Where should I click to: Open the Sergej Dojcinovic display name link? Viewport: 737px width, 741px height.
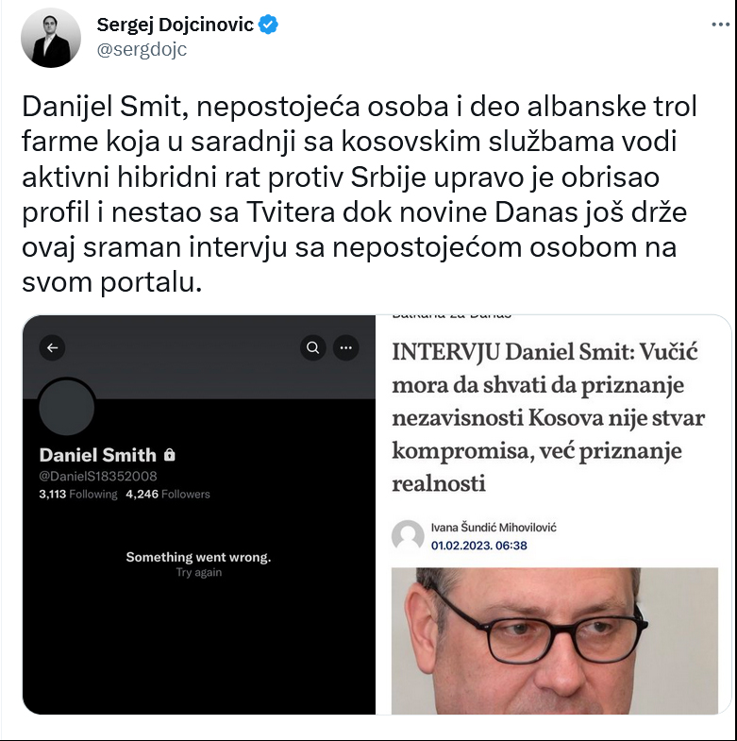[175, 25]
